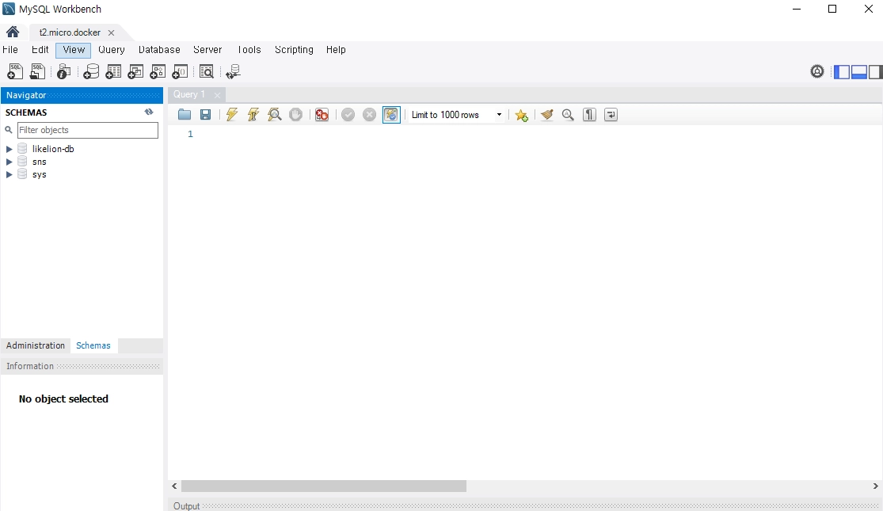Expand the likelion-db schema
Image resolution: width=883 pixels, height=511 pixels.
pos(9,149)
